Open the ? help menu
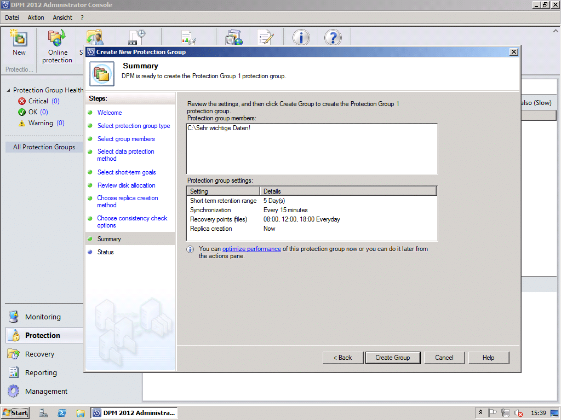Image resolution: width=561 pixels, height=420 pixels. pos(82,17)
